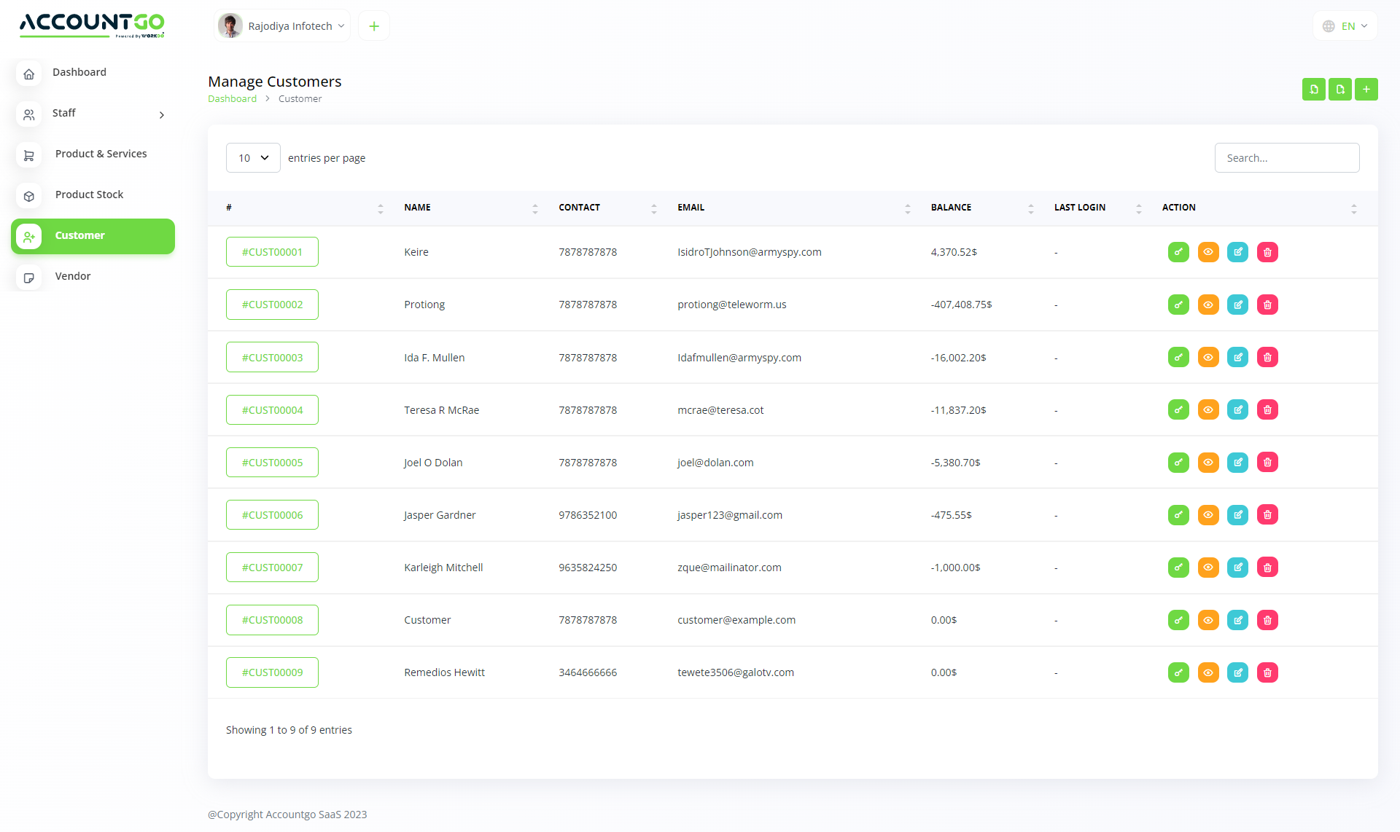Click key icon for Teresa R McRae

(1178, 409)
